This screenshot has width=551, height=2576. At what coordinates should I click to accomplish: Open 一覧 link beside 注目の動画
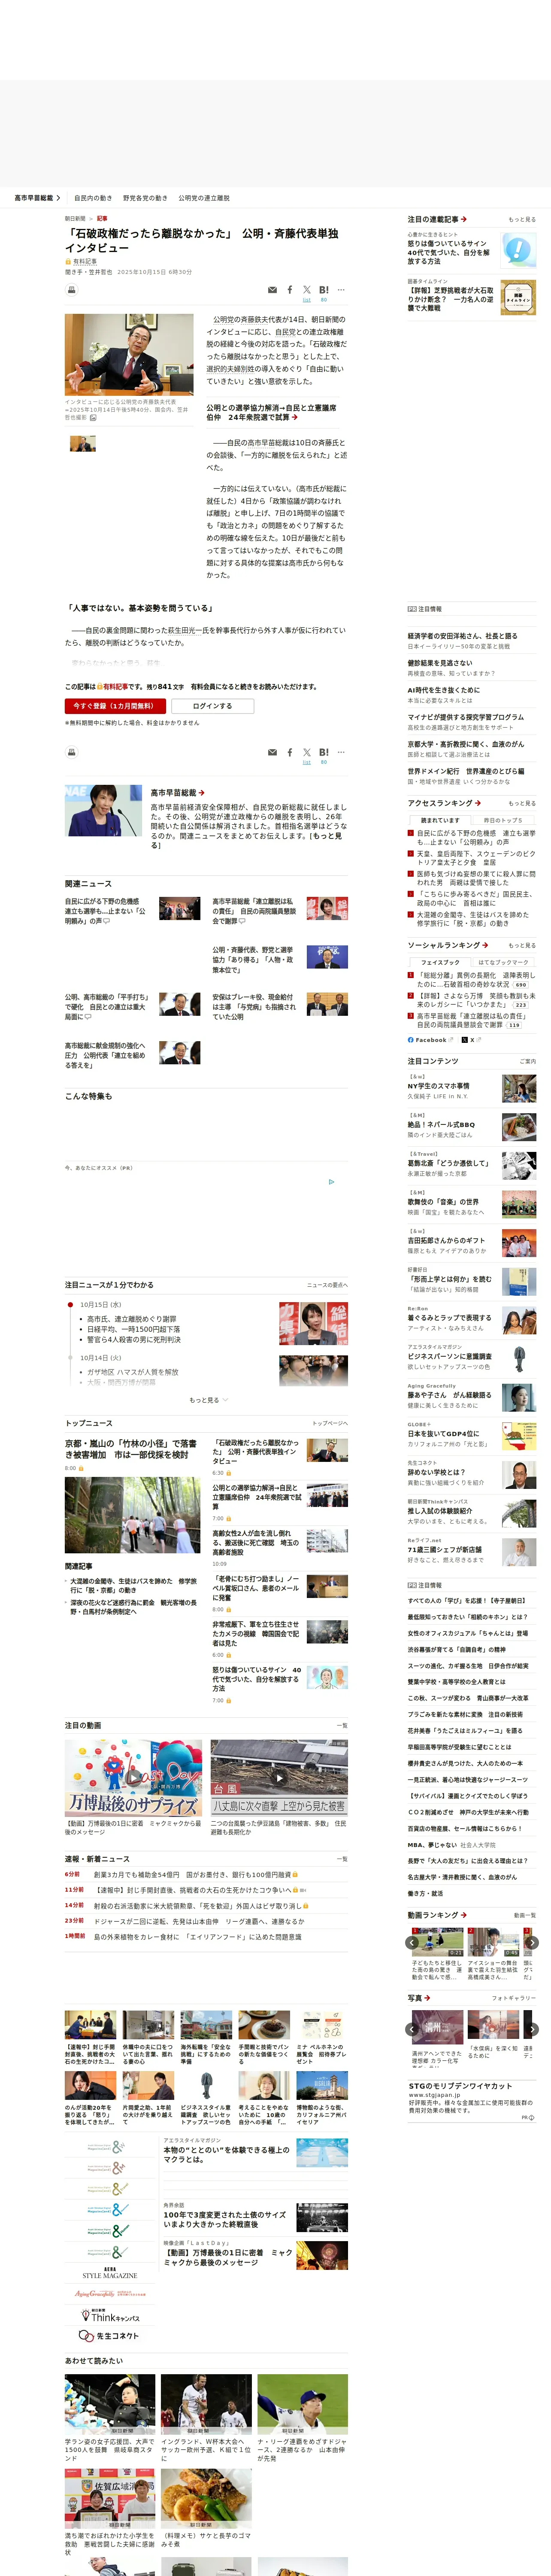point(342,1725)
